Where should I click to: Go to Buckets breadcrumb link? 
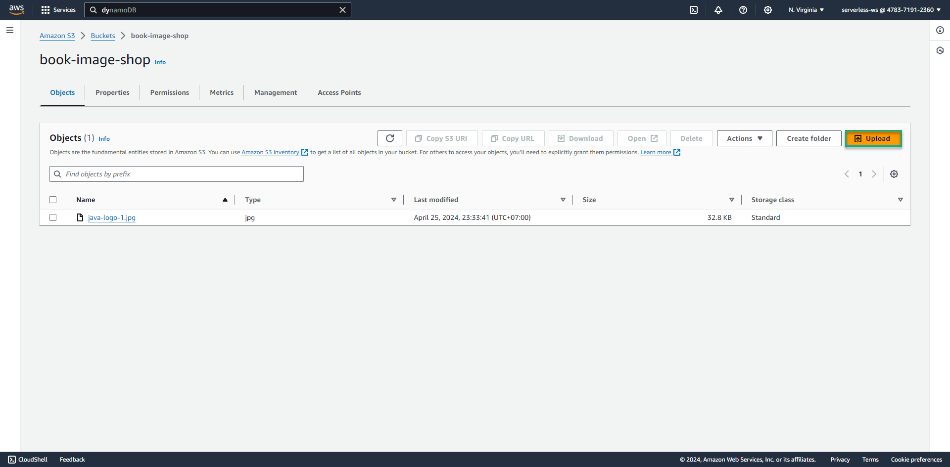click(x=103, y=36)
